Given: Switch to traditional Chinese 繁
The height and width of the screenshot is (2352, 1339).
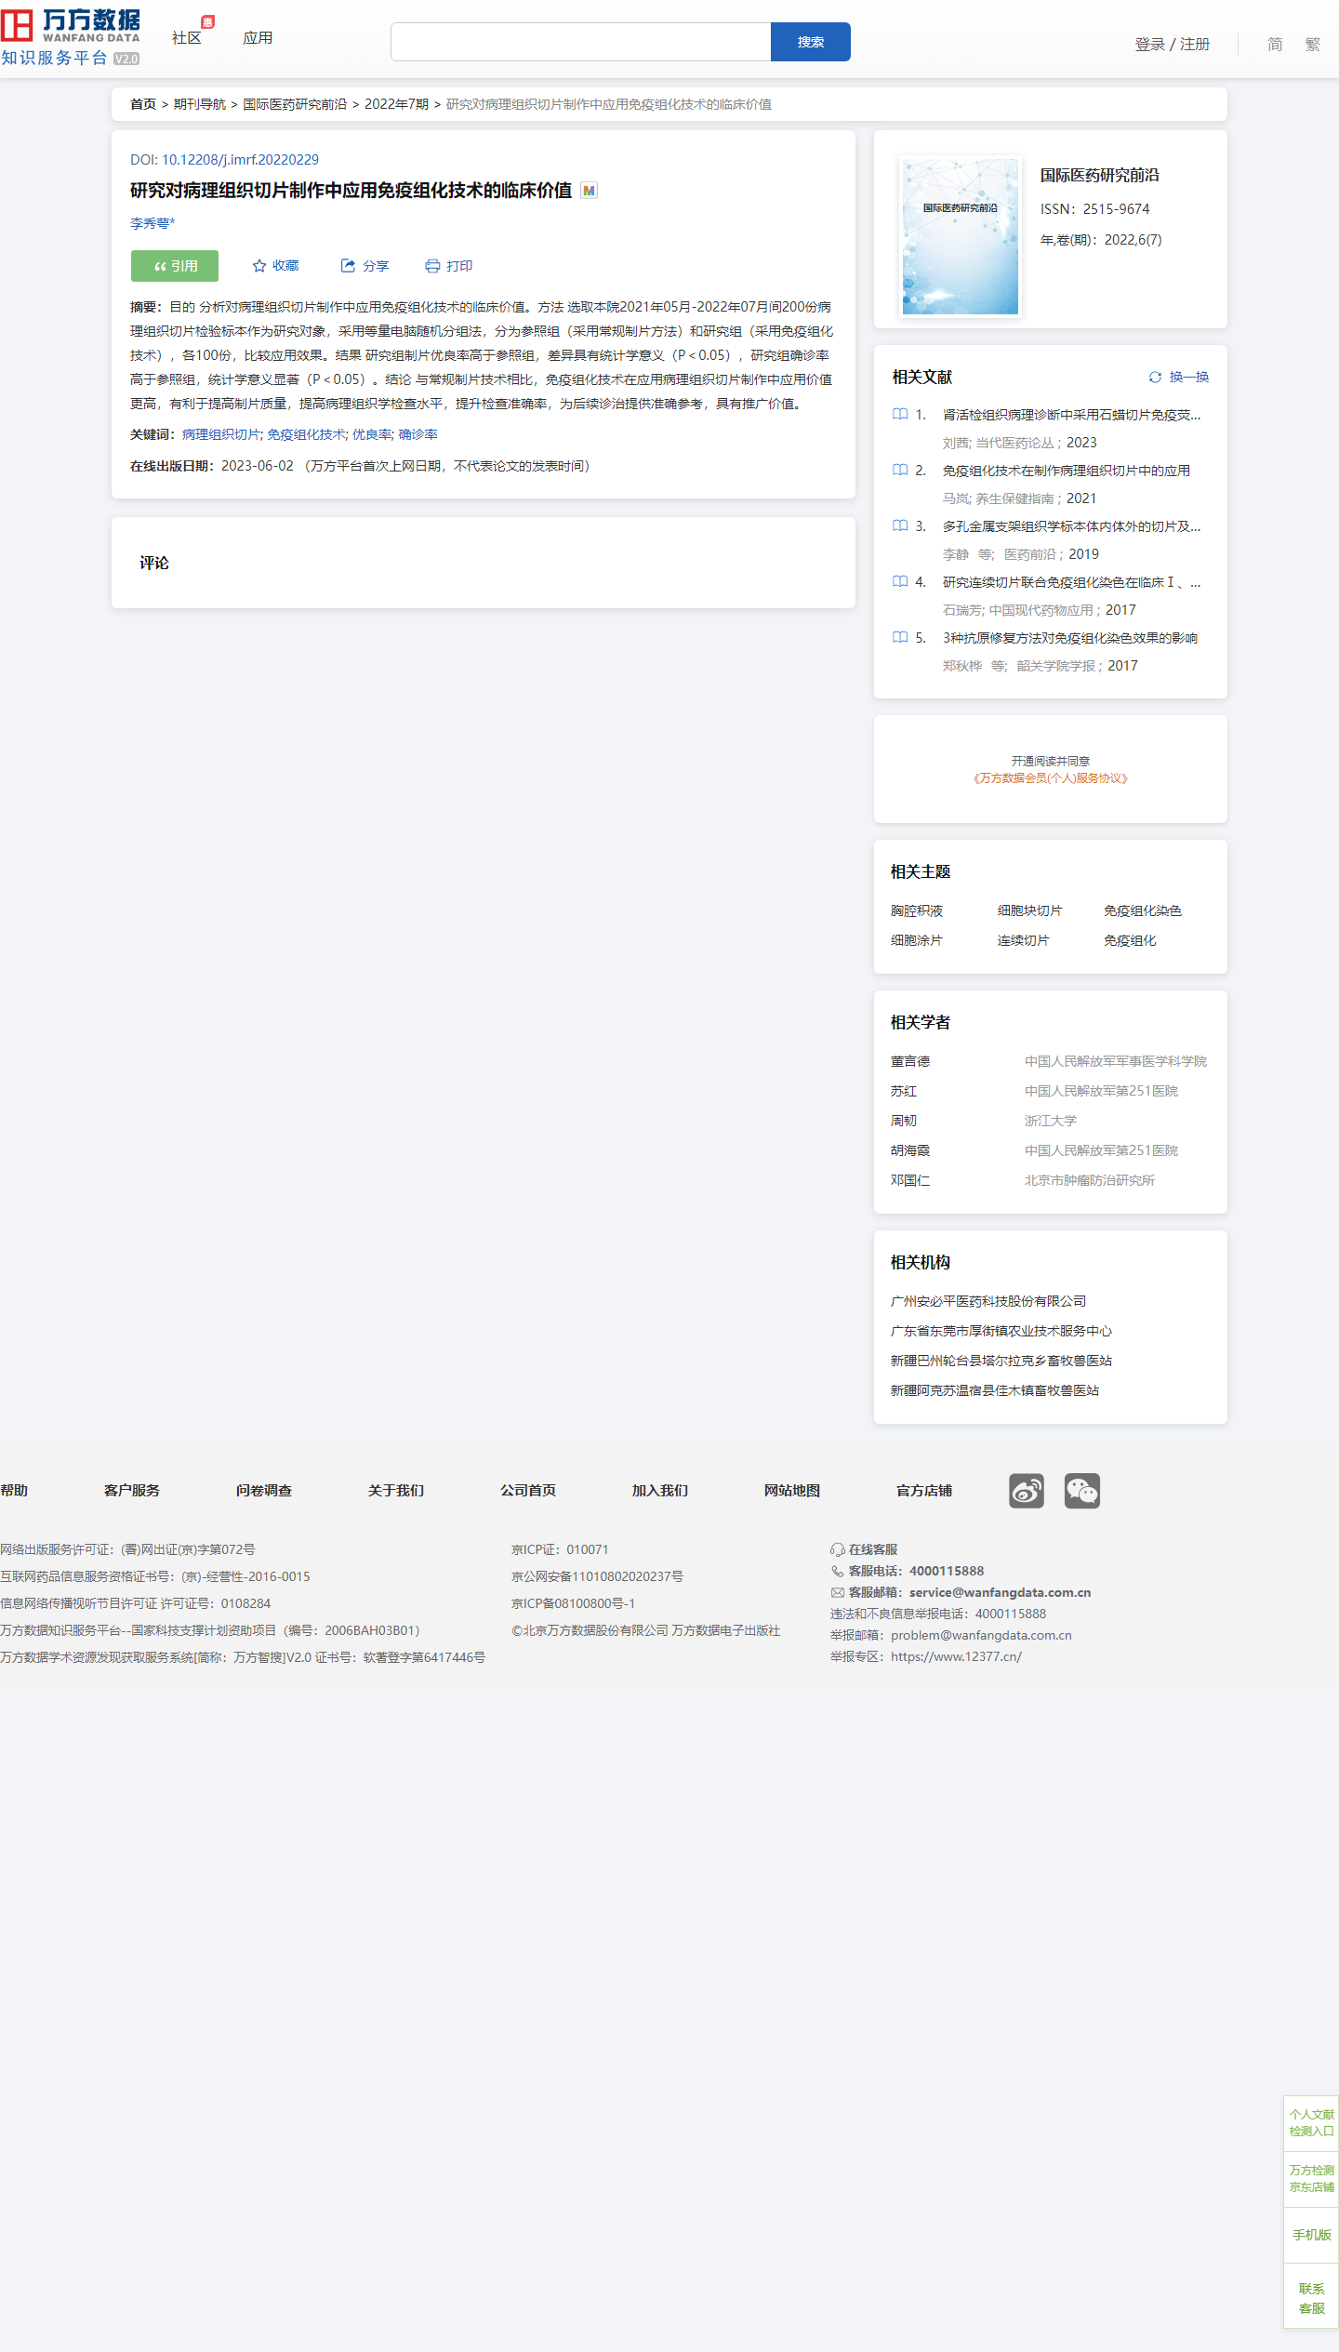Looking at the screenshot, I should 1312,45.
